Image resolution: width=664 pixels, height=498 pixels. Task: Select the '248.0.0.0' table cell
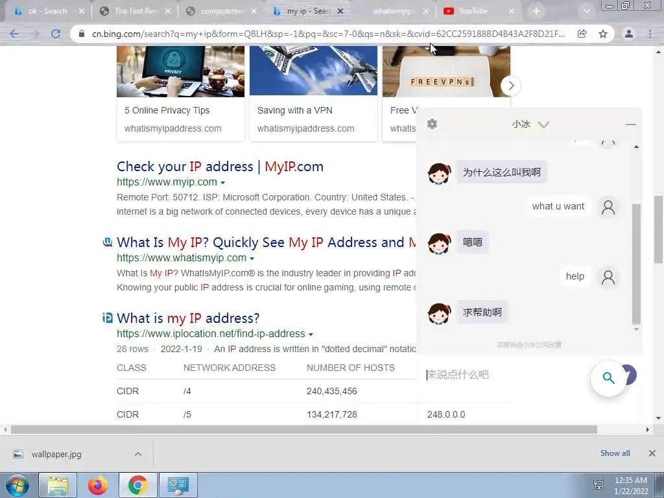[446, 414]
